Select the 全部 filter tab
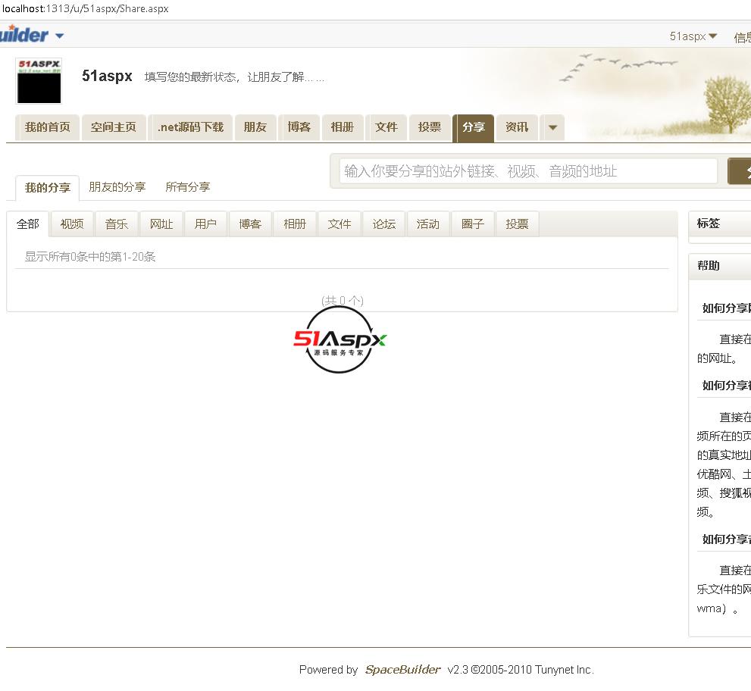This screenshot has height=691, width=751. (28, 224)
